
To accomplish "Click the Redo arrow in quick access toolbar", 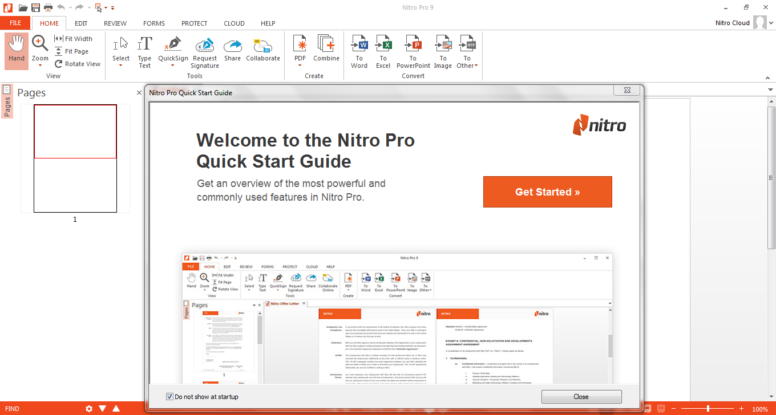I will pos(79,7).
